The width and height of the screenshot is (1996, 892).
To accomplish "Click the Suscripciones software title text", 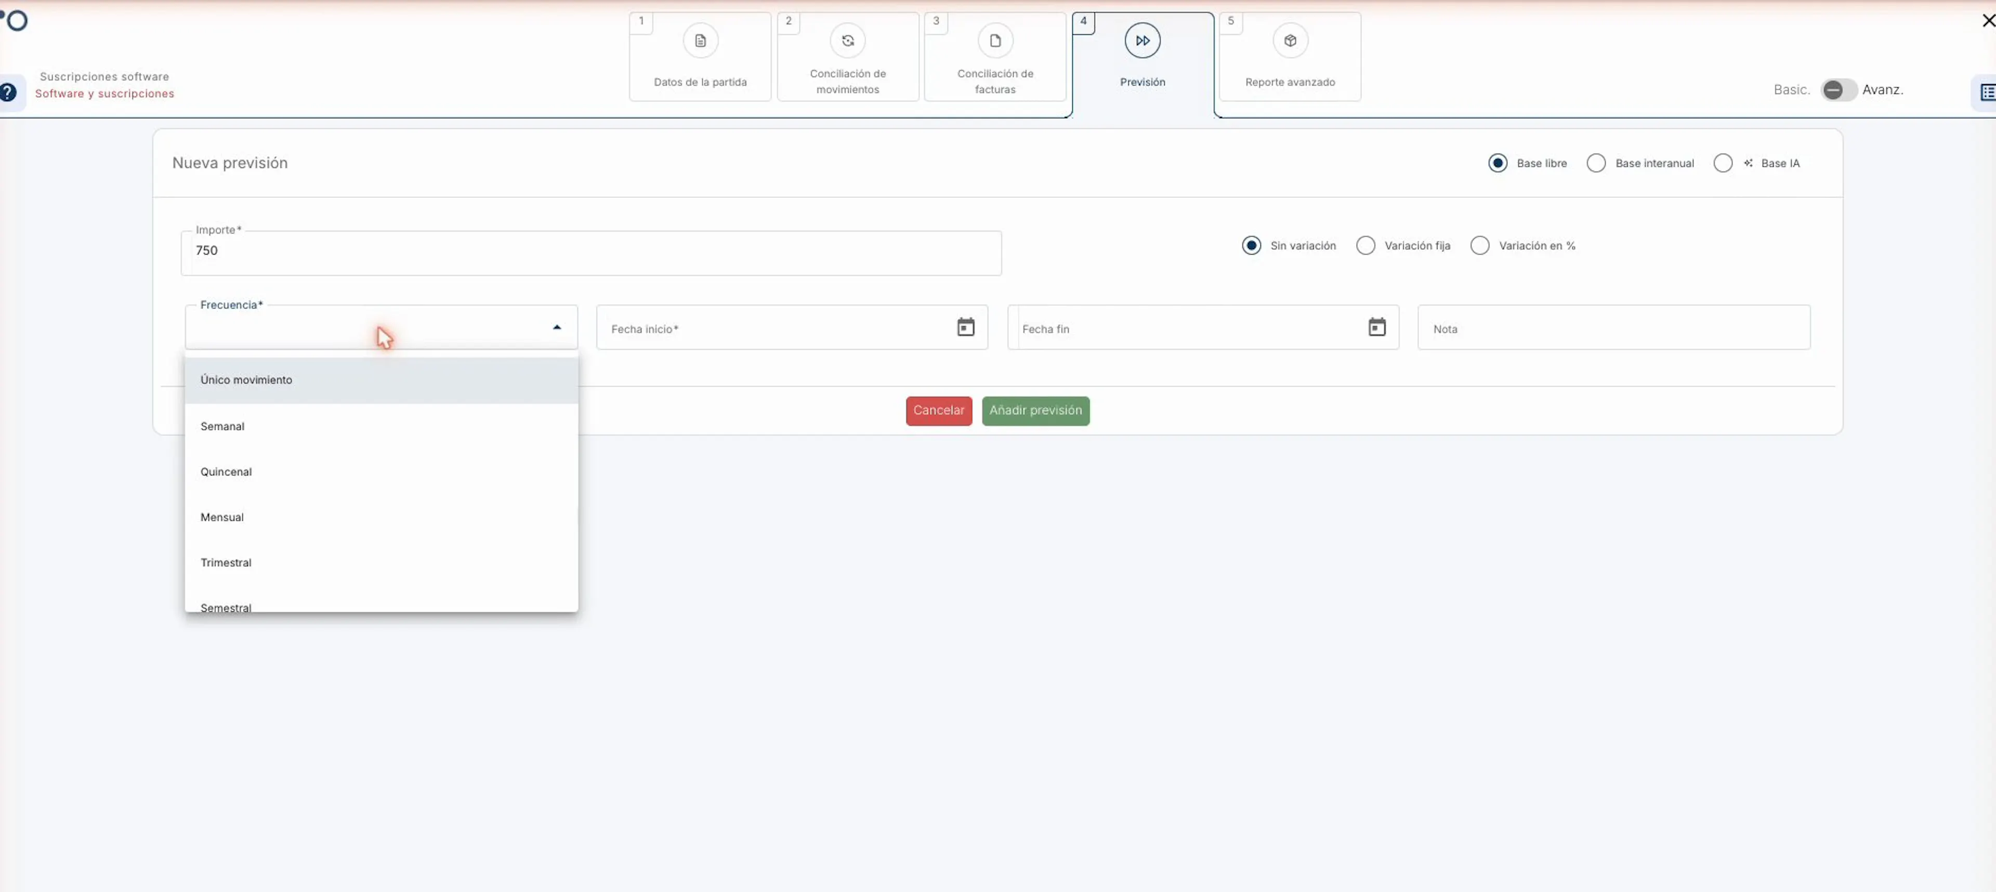I will pos(104,77).
